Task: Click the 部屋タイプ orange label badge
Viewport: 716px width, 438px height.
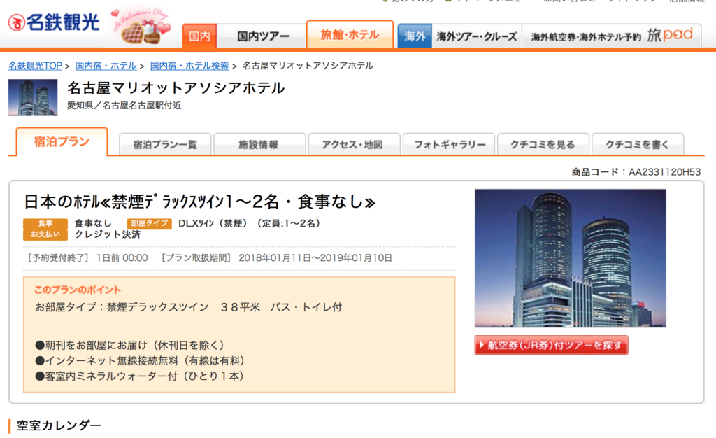Action: tap(150, 223)
